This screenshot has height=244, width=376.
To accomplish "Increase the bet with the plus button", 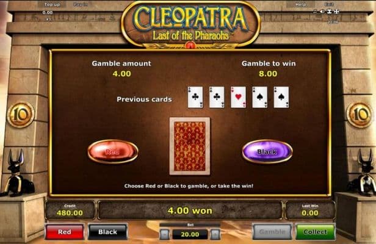I will click(x=215, y=234).
